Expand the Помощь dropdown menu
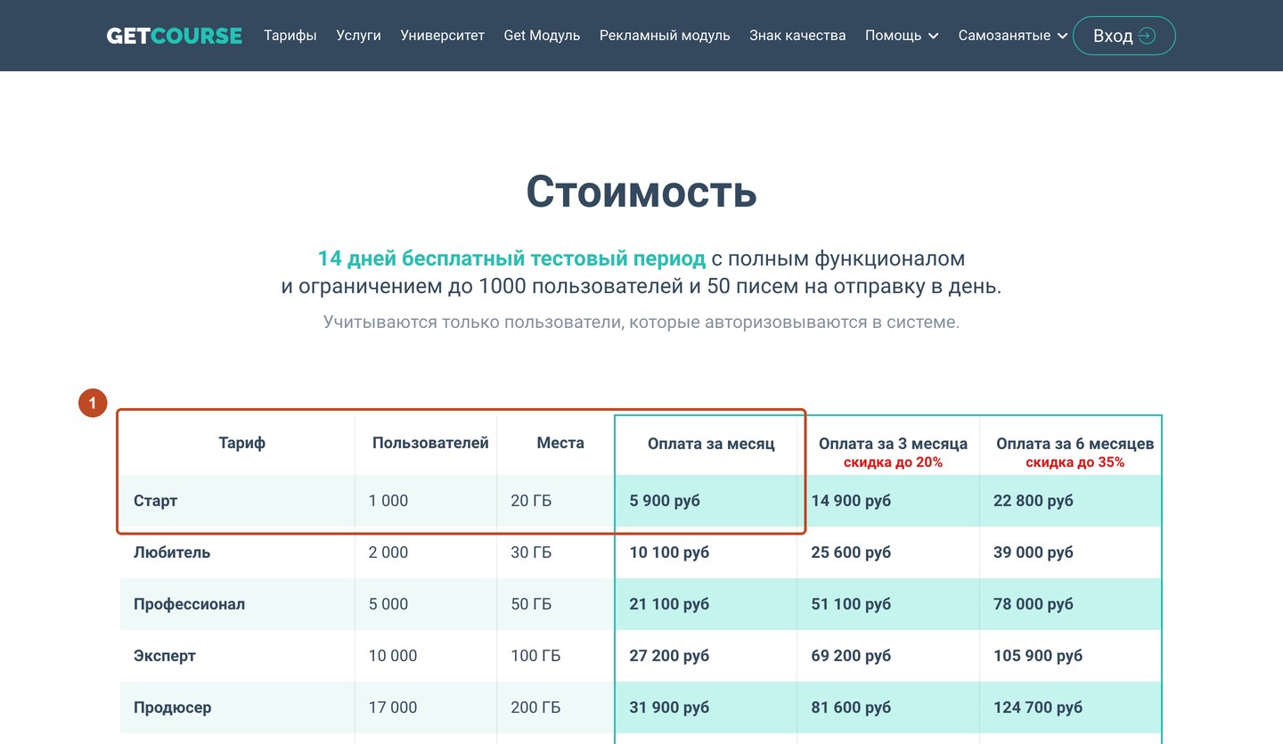The image size is (1283, 744). point(902,36)
